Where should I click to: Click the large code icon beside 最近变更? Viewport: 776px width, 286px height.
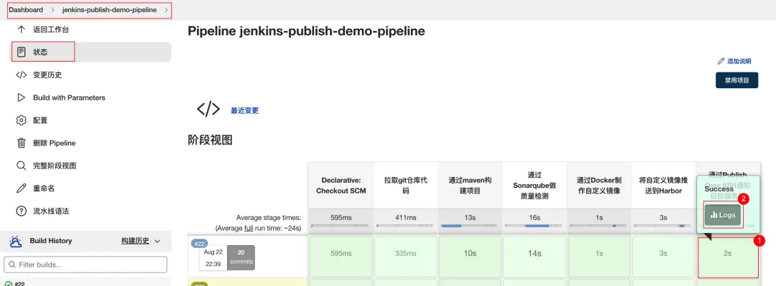[208, 110]
